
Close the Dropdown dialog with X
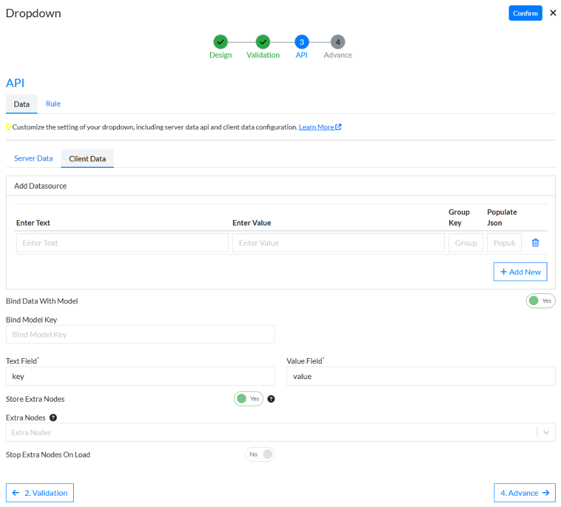pyautogui.click(x=553, y=12)
